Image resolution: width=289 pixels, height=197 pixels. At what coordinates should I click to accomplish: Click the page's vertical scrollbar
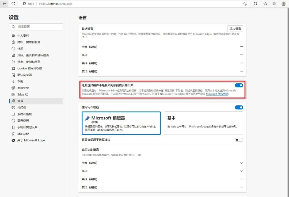(x=288, y=102)
